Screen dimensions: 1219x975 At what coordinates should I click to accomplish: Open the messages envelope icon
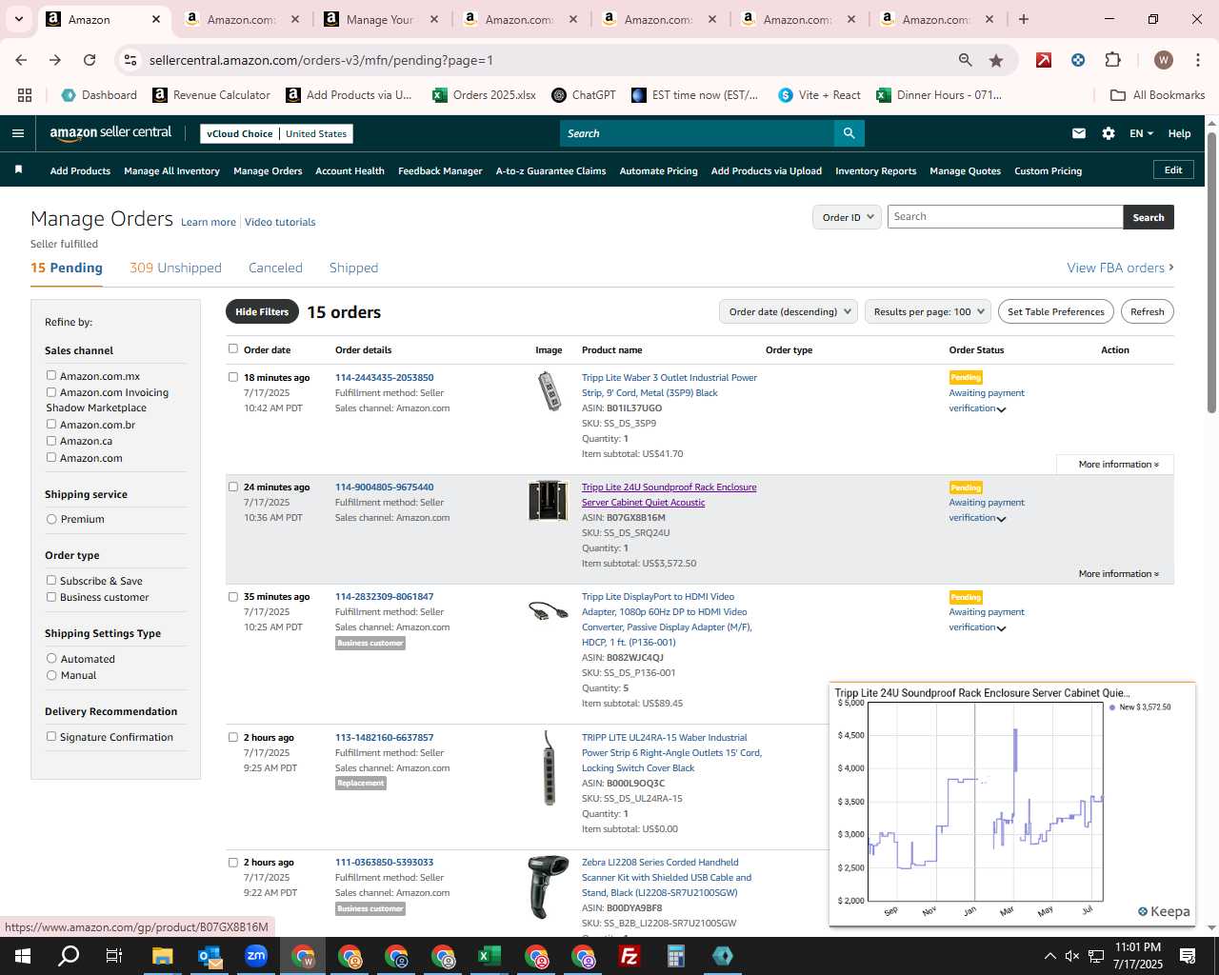pyautogui.click(x=1079, y=133)
